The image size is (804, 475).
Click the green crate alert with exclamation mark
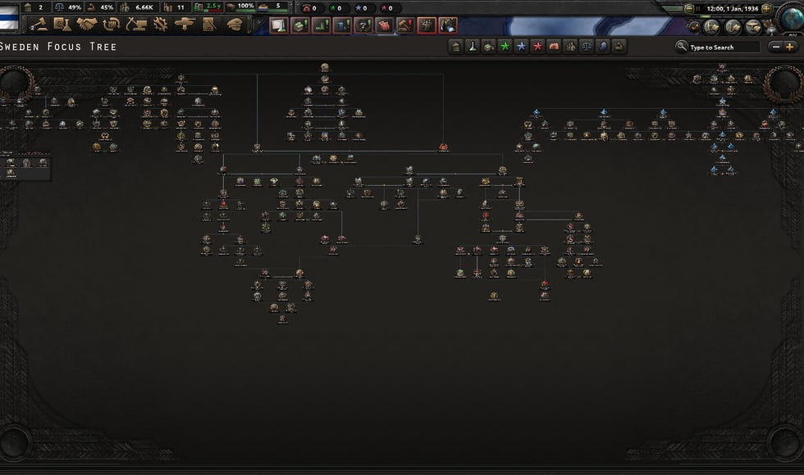[x=300, y=25]
